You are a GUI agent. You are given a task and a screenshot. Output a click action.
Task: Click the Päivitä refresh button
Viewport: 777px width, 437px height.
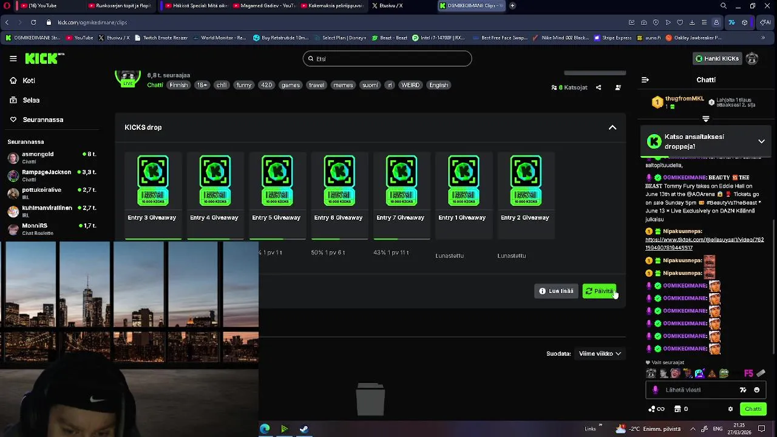pyautogui.click(x=599, y=291)
